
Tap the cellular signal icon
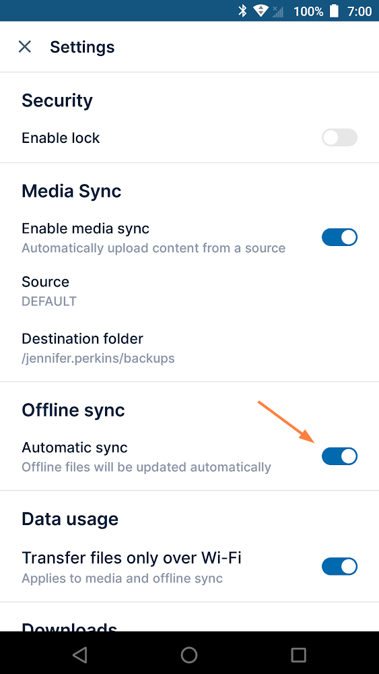278,11
